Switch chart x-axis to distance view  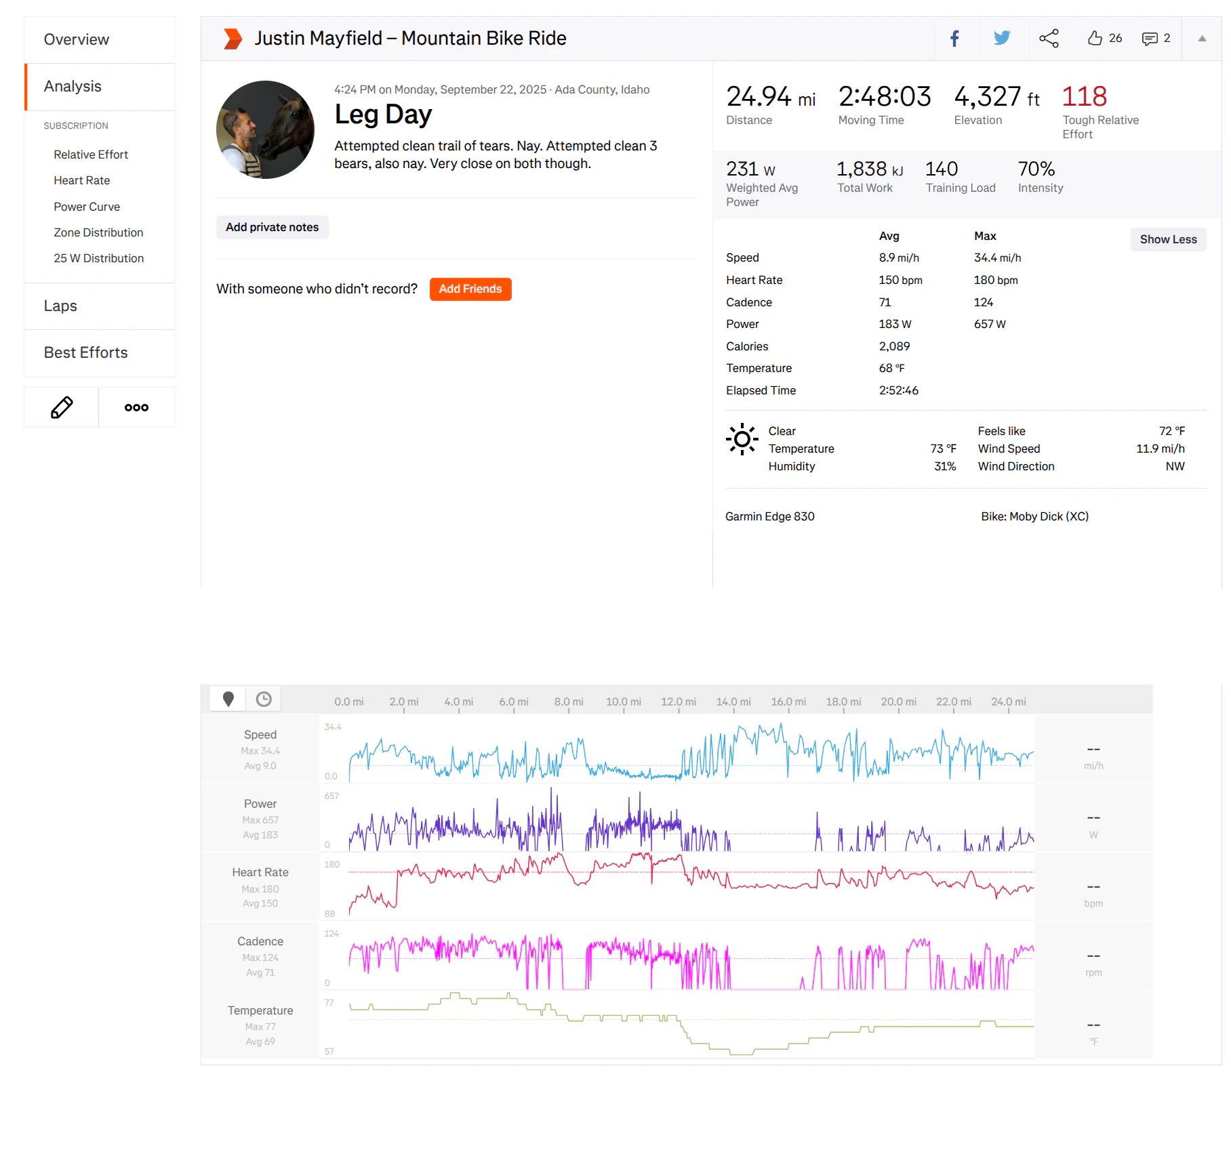click(x=228, y=699)
